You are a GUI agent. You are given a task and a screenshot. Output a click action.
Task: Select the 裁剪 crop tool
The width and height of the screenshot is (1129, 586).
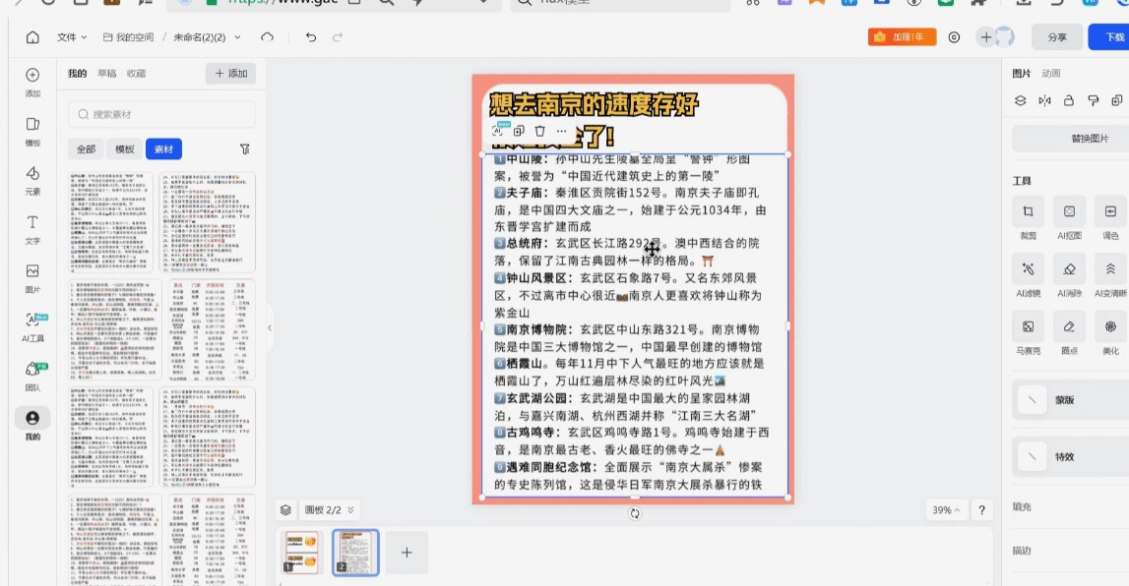[1029, 218]
